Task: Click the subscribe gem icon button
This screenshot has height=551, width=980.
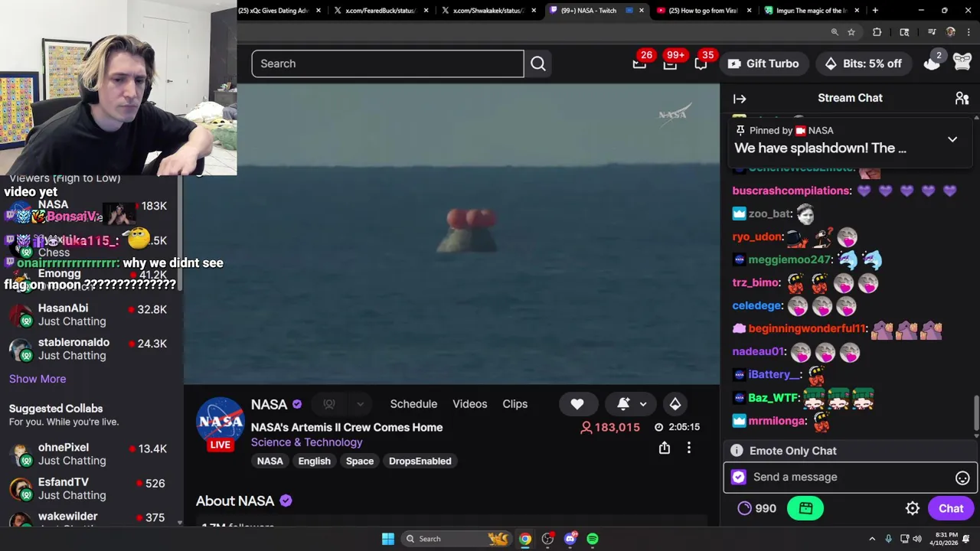Action: (675, 404)
